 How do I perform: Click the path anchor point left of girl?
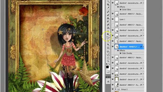click(x=43, y=29)
